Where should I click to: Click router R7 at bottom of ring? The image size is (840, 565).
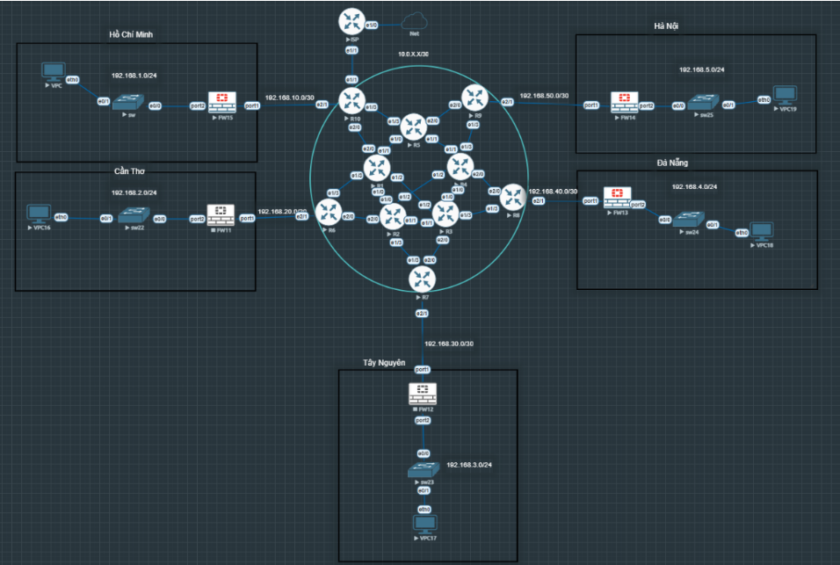pyautogui.click(x=423, y=280)
